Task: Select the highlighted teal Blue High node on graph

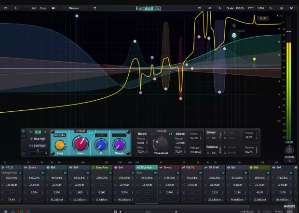Action: point(234,36)
